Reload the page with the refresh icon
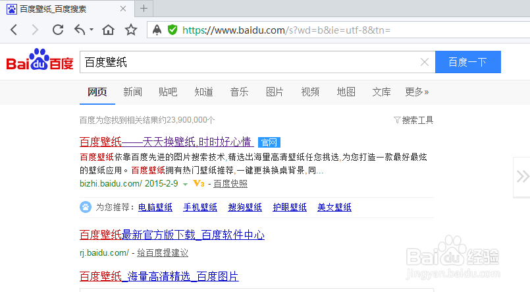Screen dimensions: 530x292 tap(58, 30)
